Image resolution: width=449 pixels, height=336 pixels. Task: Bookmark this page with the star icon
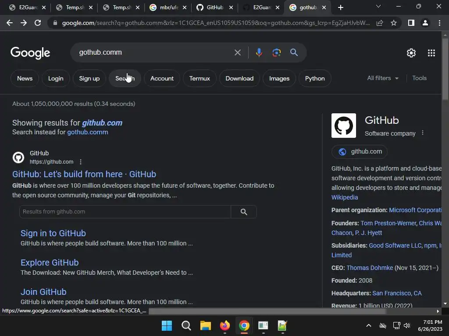(x=394, y=23)
